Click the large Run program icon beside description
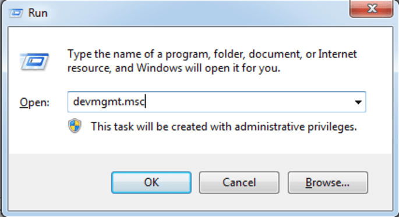Viewport: 399px width, 217px height. (34, 61)
